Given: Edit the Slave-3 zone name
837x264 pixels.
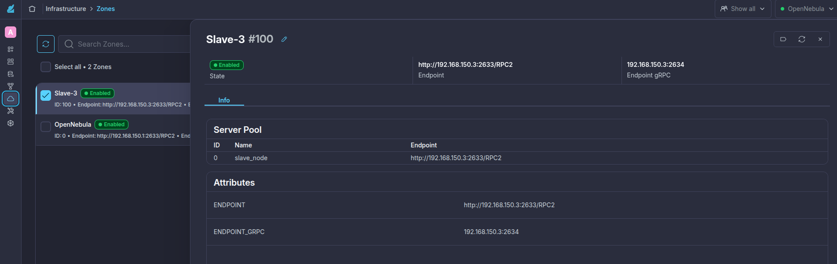Looking at the screenshot, I should click(x=284, y=39).
